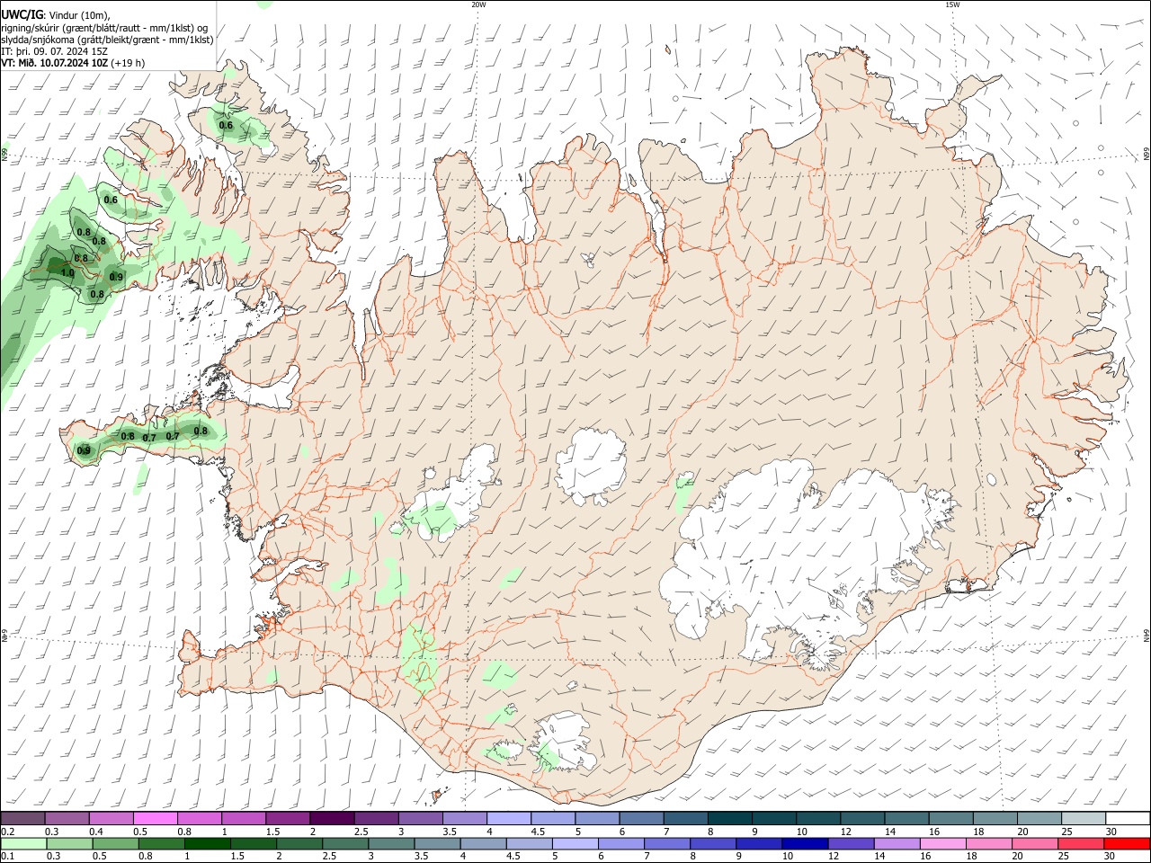The width and height of the screenshot is (1151, 863).
Task: Pick the pink swatch labeled 20 in the rain scale
Action: click(1035, 843)
